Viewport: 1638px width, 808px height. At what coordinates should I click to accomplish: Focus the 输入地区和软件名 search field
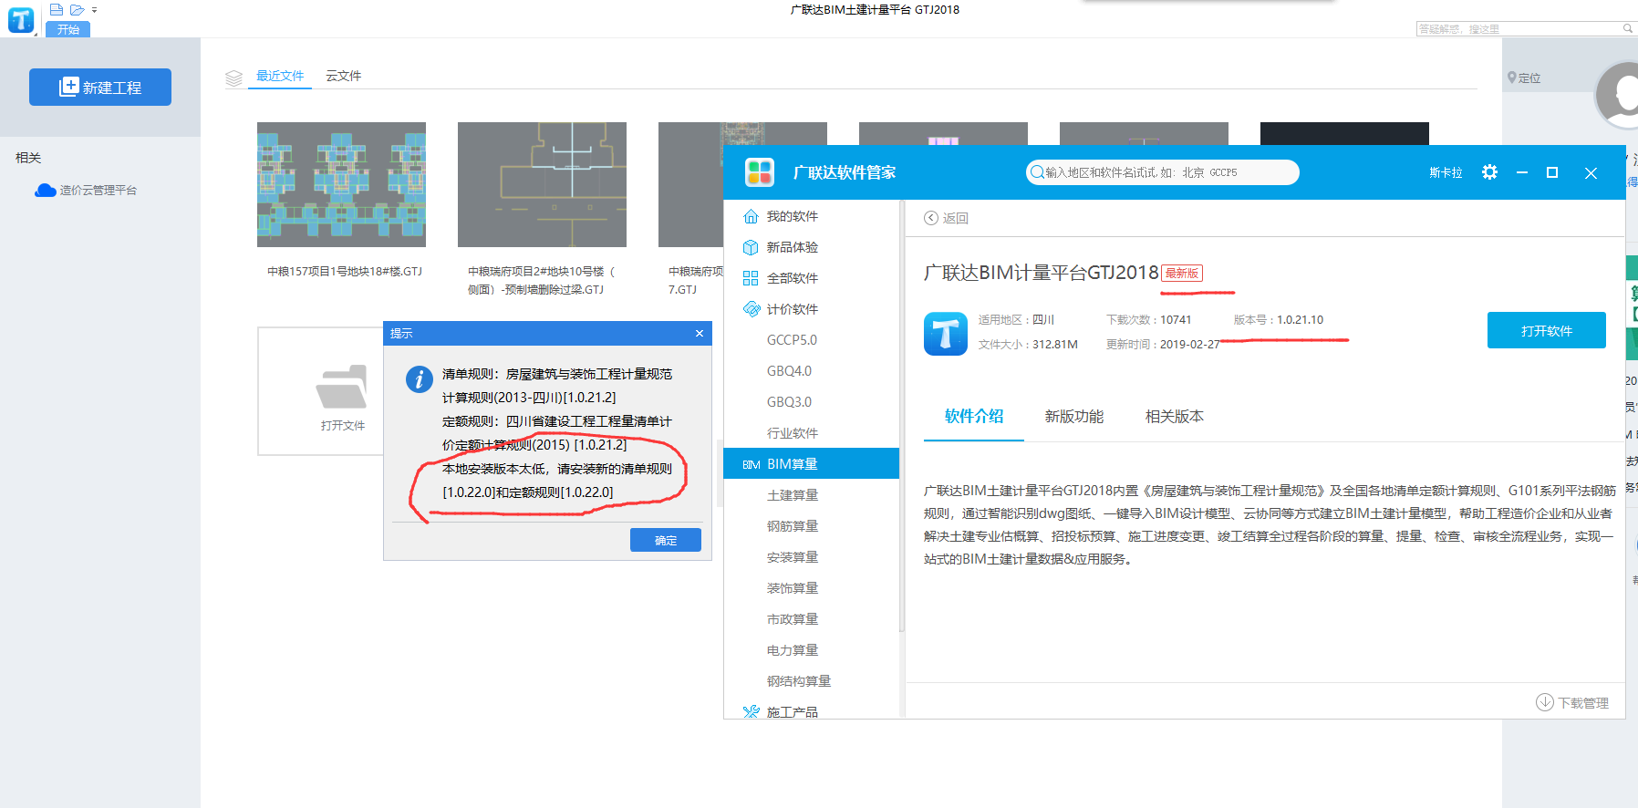[x=1162, y=172]
